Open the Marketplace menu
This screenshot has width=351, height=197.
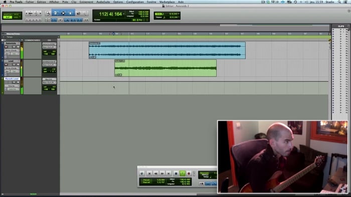167,2
